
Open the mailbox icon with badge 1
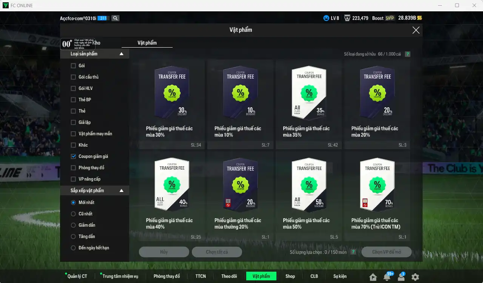(x=401, y=277)
